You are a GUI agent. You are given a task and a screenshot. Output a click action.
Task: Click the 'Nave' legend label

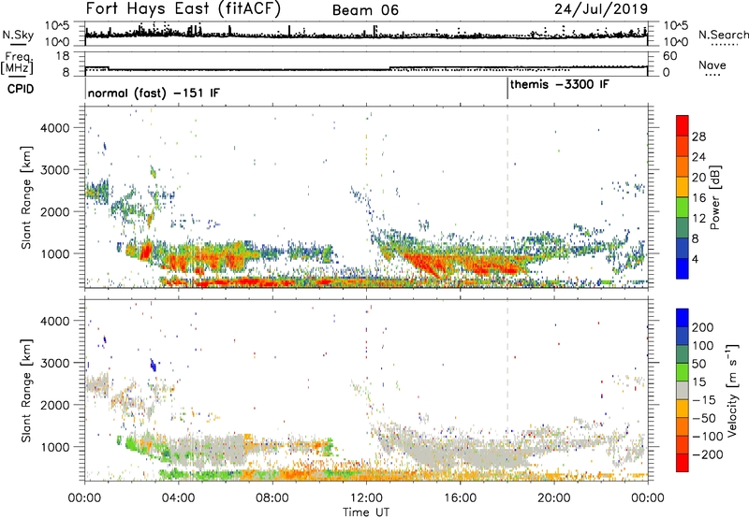click(712, 65)
